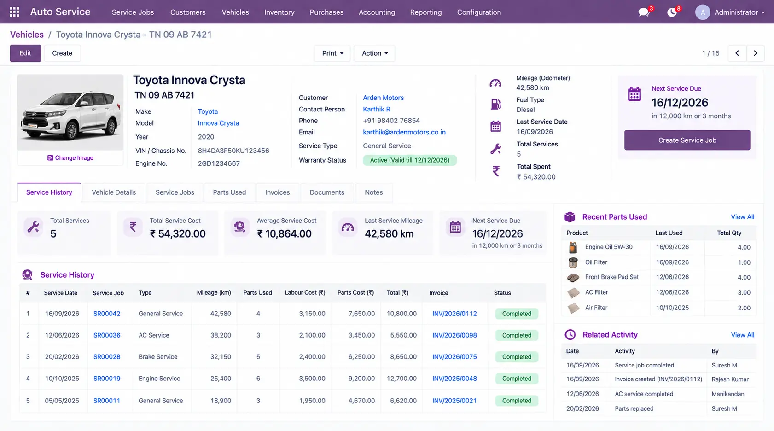The height and width of the screenshot is (431, 774).
Task: Click rupee icon in Total Service Cost card
Action: click(133, 227)
